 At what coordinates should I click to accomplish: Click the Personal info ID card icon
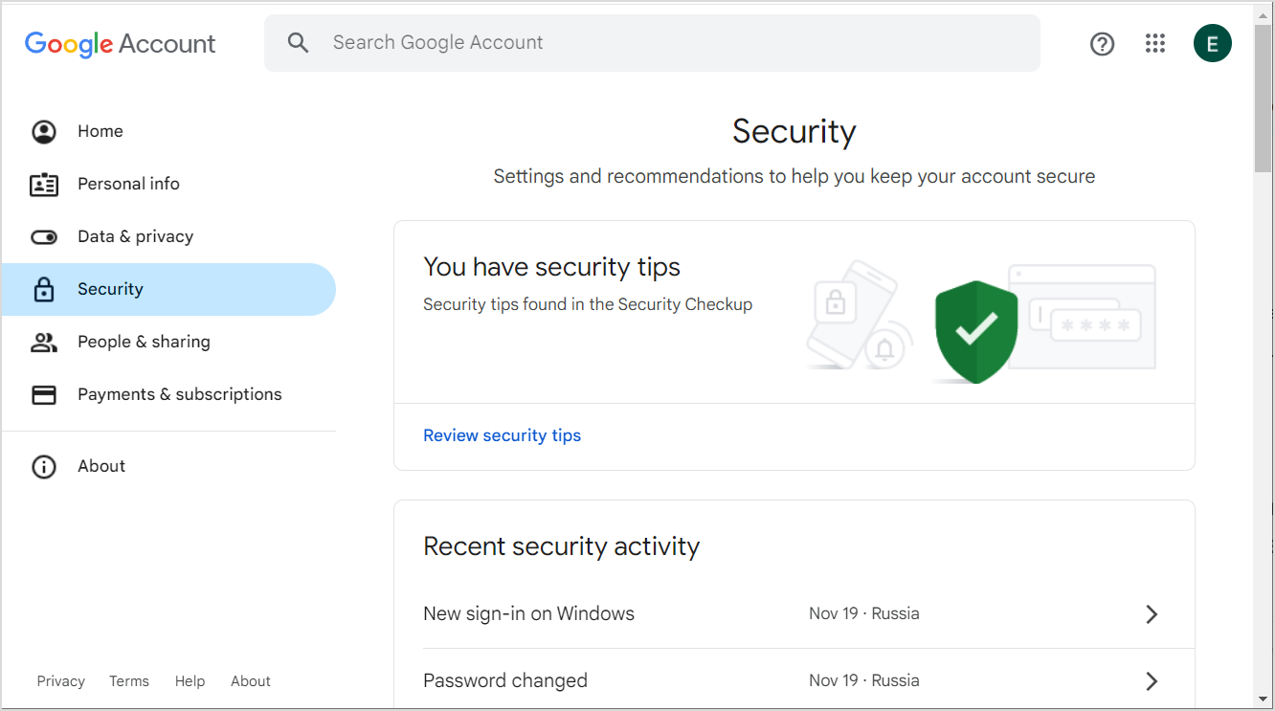pos(44,184)
